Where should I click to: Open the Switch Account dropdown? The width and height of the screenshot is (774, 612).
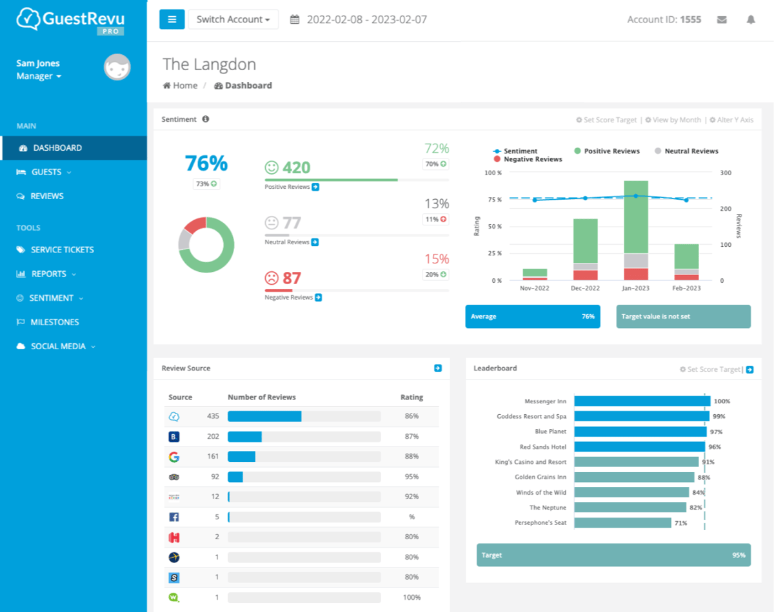(233, 19)
